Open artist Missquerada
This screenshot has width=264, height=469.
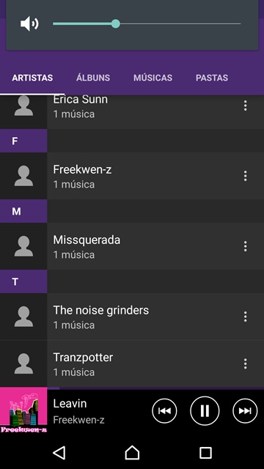[x=132, y=246]
